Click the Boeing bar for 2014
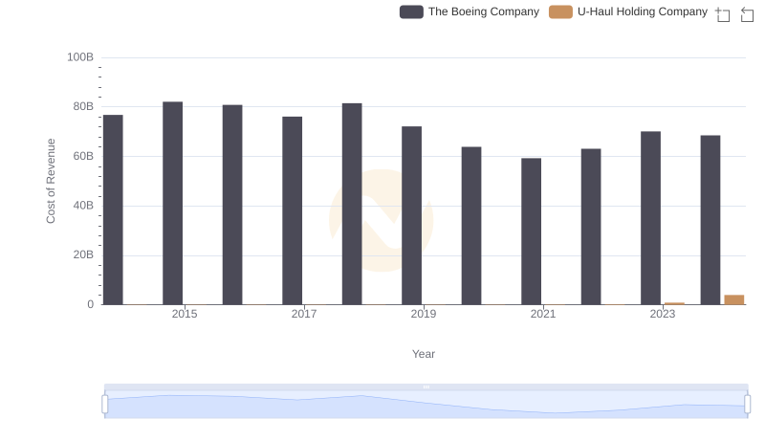This screenshot has height=441, width=765. (113, 209)
